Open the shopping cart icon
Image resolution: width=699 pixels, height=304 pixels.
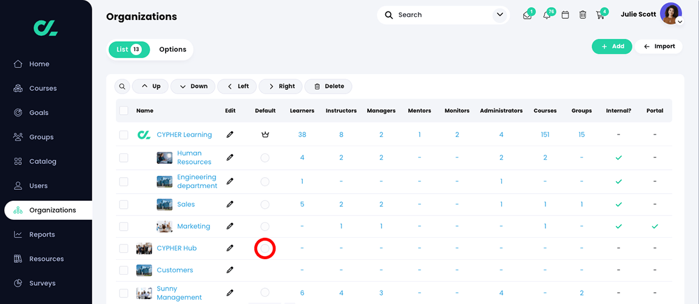point(600,15)
